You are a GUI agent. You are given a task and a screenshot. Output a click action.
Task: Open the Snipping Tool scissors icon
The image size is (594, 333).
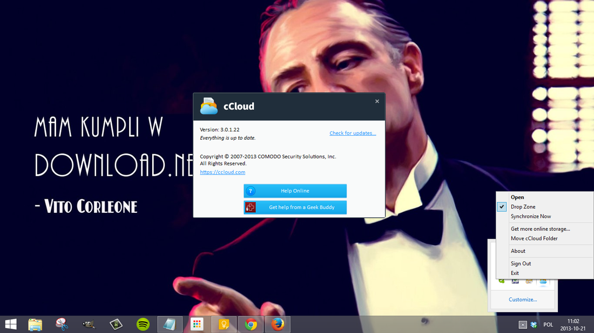pos(62,324)
